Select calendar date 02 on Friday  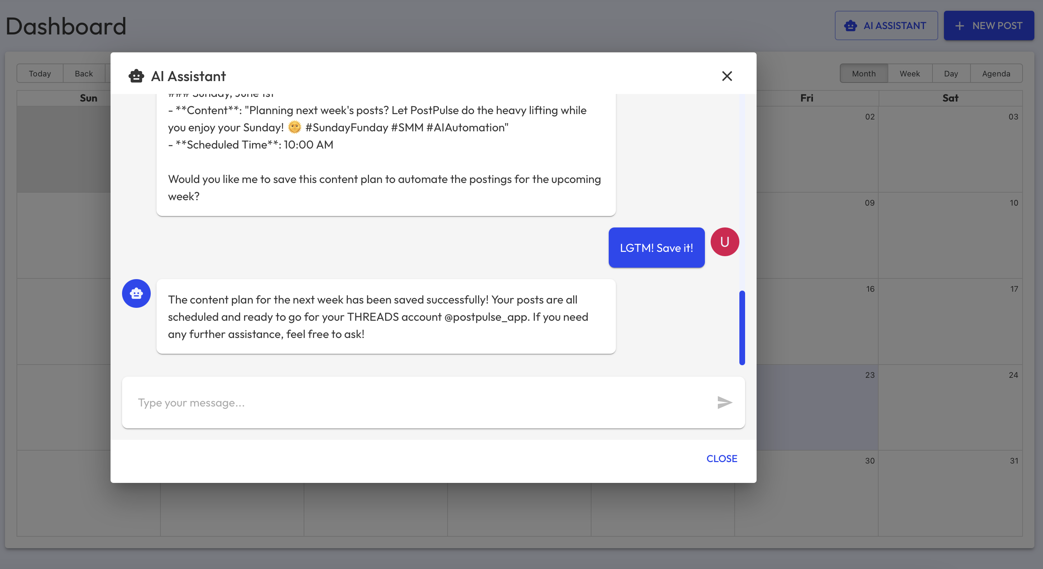point(870,117)
